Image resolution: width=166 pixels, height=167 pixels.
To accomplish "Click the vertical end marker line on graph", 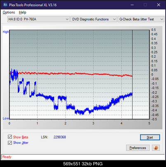I will pyautogui.click(x=132, y=74).
